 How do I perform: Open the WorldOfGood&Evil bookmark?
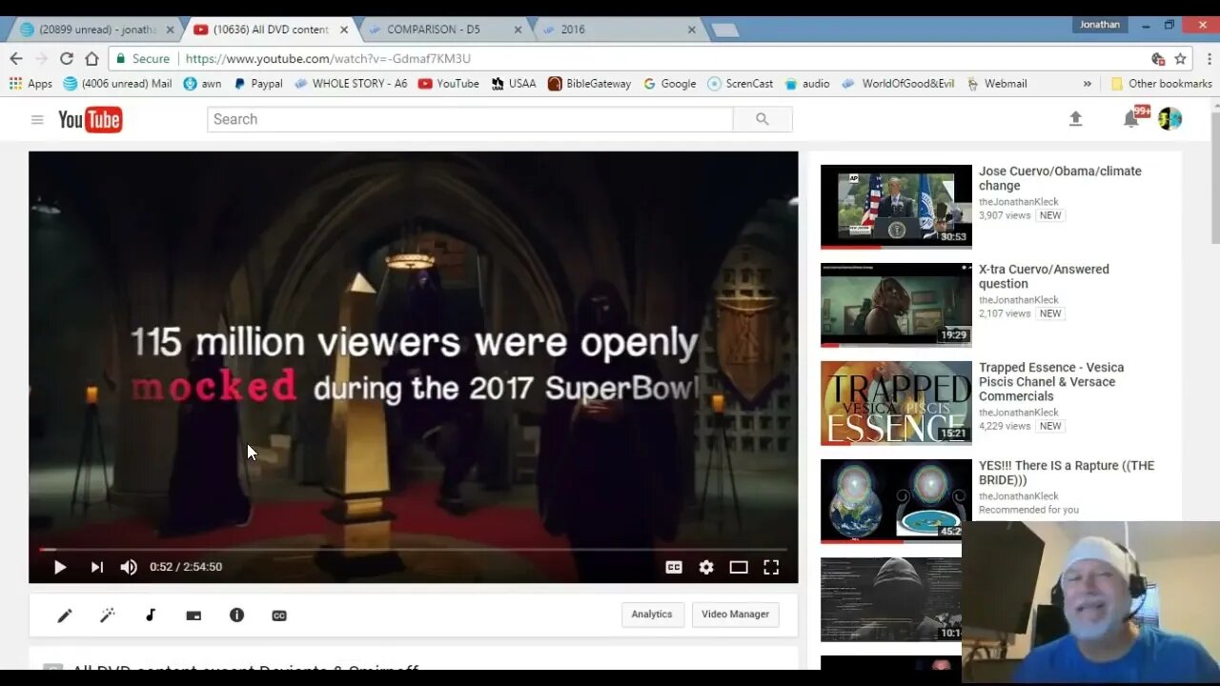point(899,84)
